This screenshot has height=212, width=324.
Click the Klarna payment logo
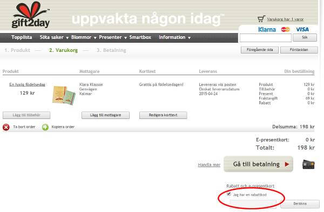[x=267, y=29]
